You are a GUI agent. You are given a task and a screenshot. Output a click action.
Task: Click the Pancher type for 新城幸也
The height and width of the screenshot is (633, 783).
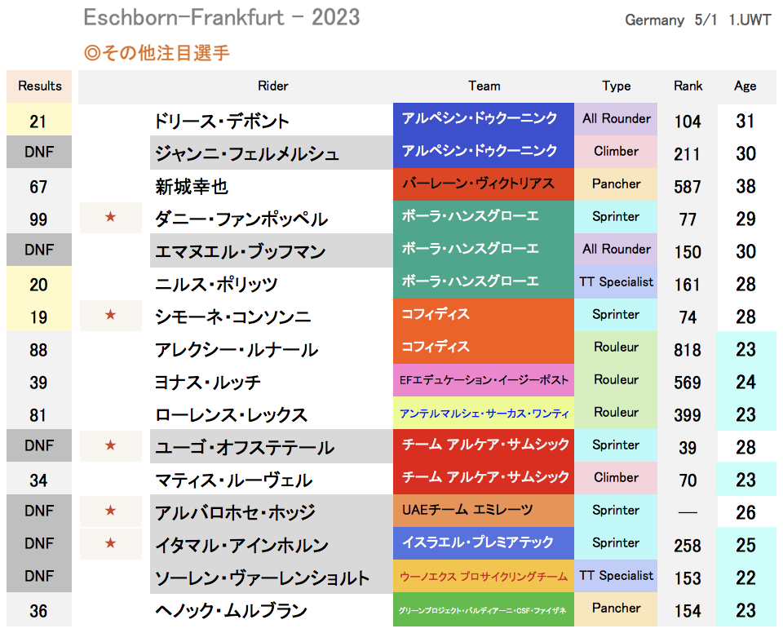point(616,184)
